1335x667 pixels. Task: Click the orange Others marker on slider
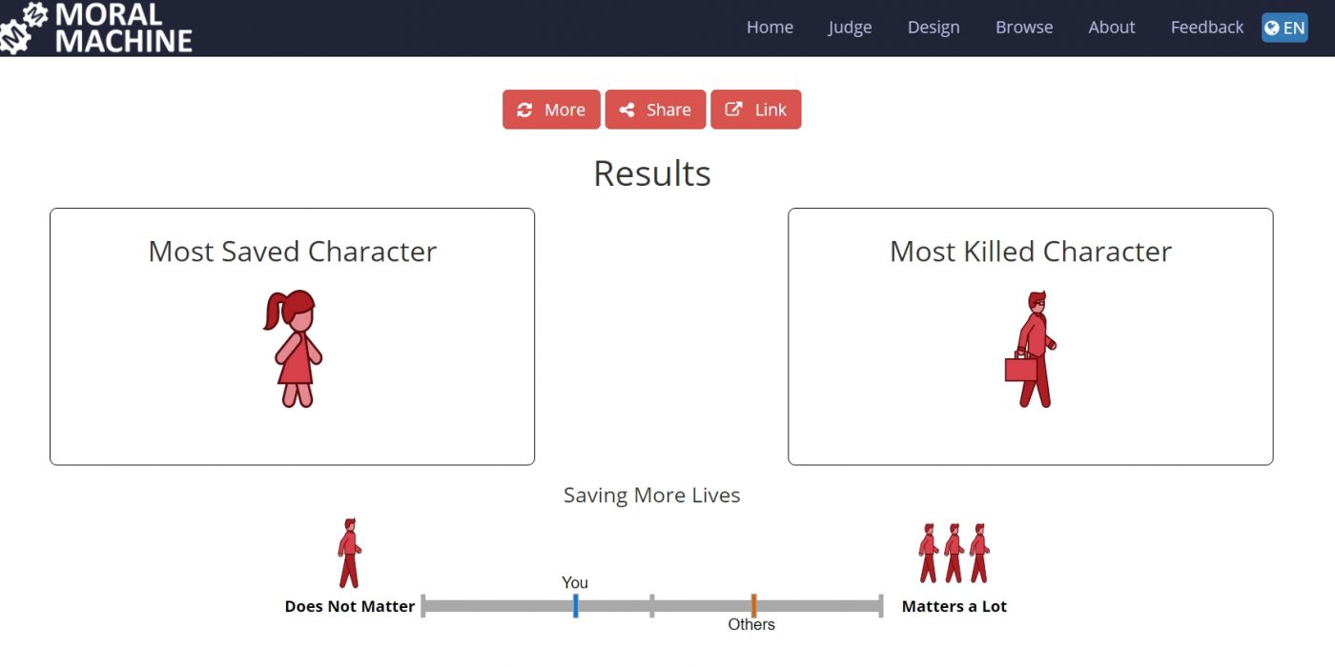[753, 606]
